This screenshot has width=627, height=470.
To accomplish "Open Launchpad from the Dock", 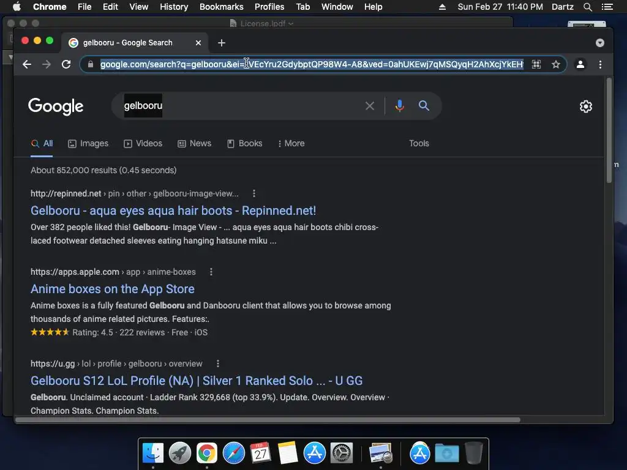I will tap(180, 453).
